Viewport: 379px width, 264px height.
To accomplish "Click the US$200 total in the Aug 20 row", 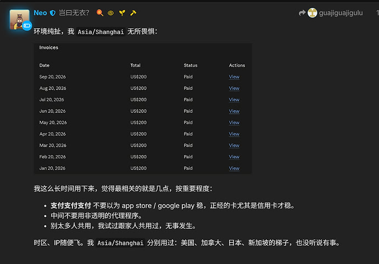I will pos(138,89).
